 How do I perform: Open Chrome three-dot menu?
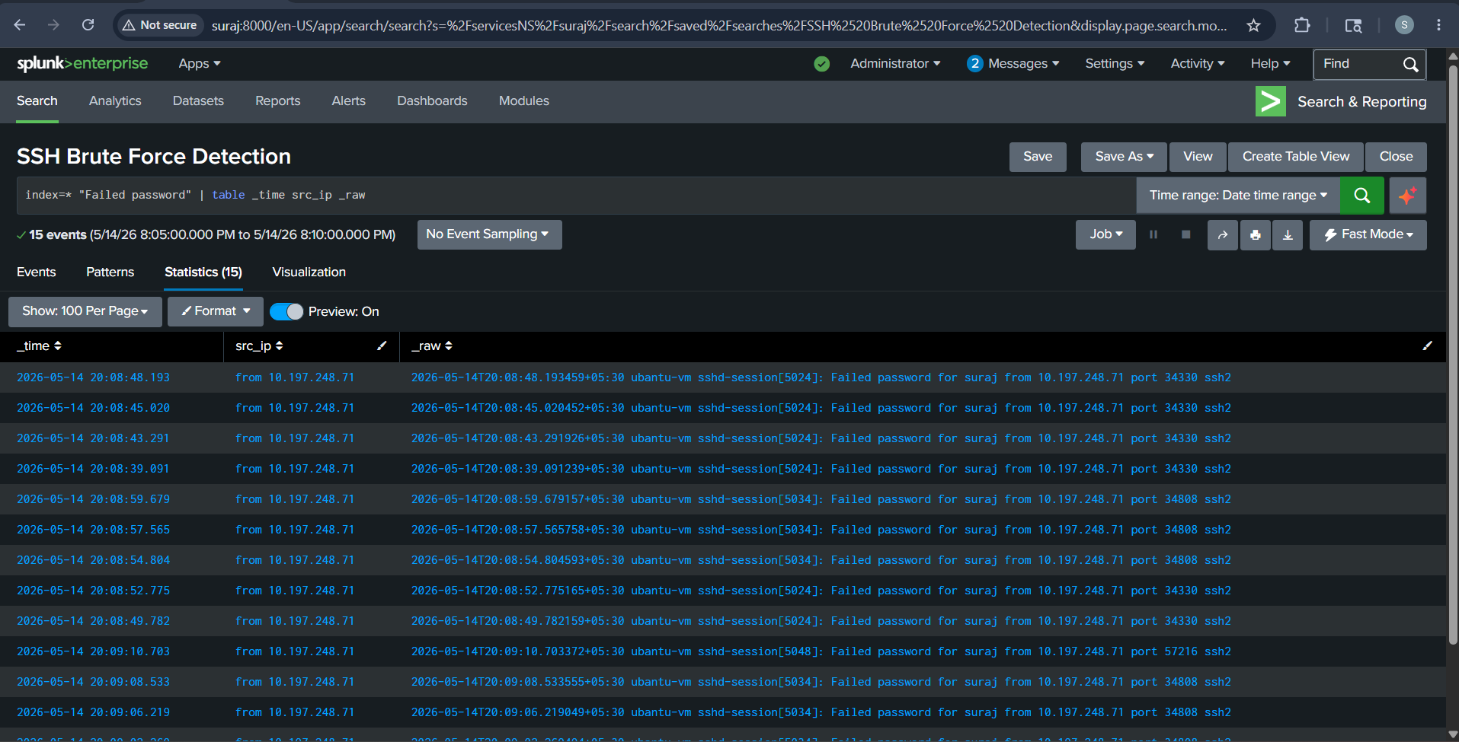[1438, 25]
